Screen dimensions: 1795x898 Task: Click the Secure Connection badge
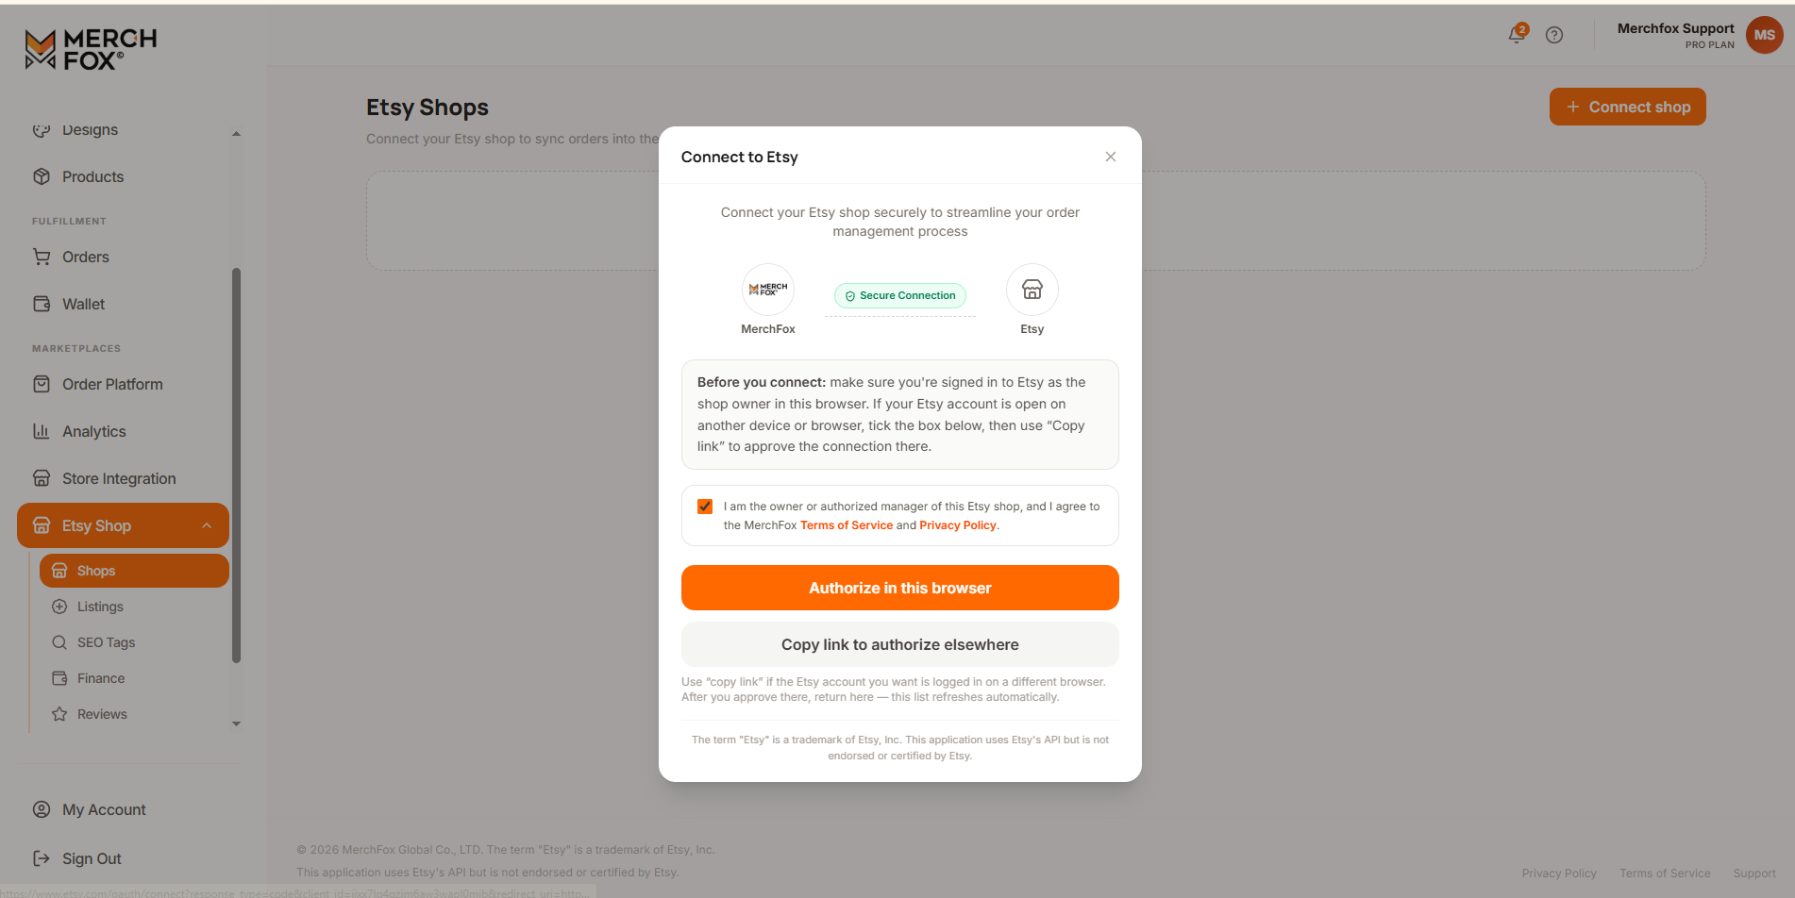(x=900, y=295)
